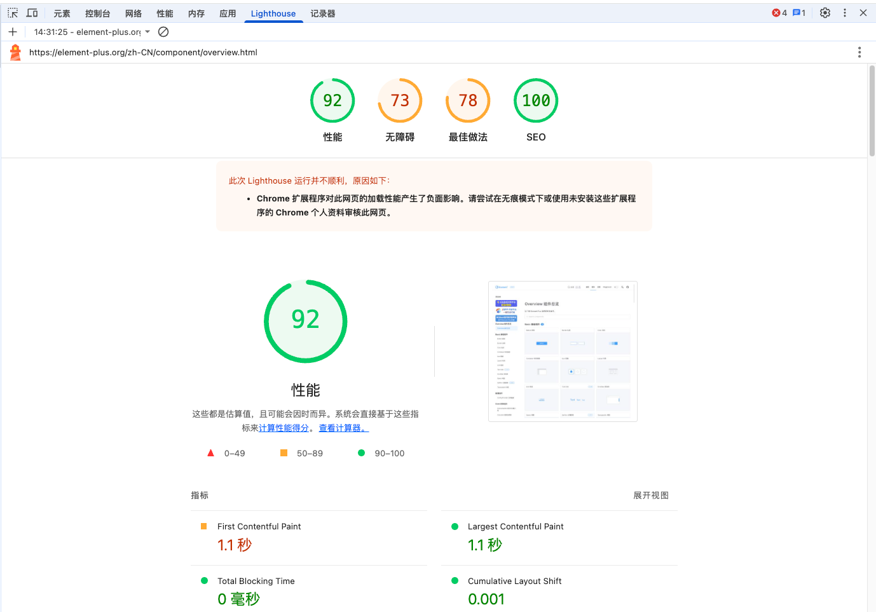
Task: Click the clear all reports icon
Action: pyautogui.click(x=163, y=32)
